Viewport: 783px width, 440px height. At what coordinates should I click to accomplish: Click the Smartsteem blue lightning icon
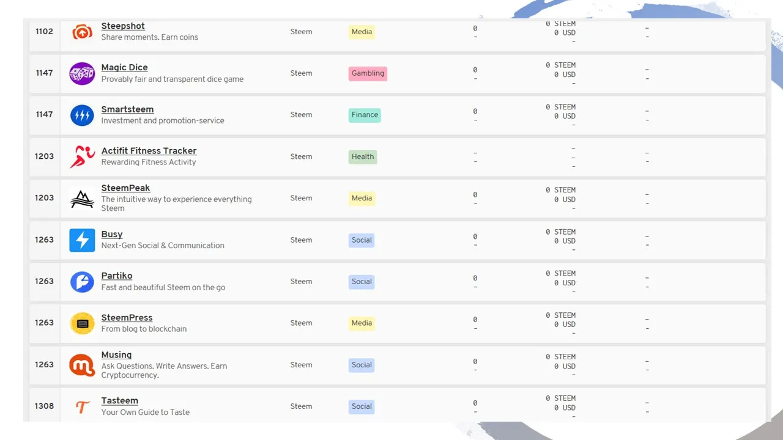tap(82, 115)
